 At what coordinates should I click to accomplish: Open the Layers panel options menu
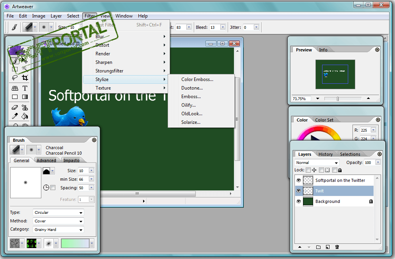[x=380, y=154]
